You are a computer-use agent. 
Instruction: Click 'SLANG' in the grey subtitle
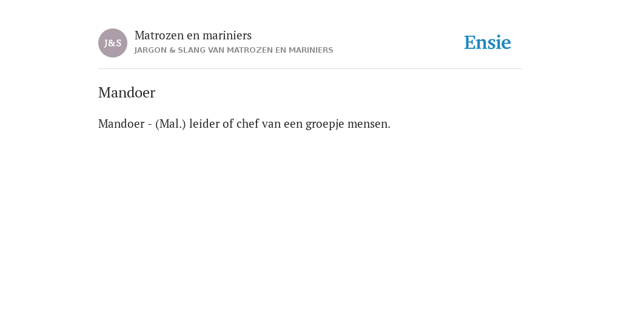pyautogui.click(x=192, y=50)
